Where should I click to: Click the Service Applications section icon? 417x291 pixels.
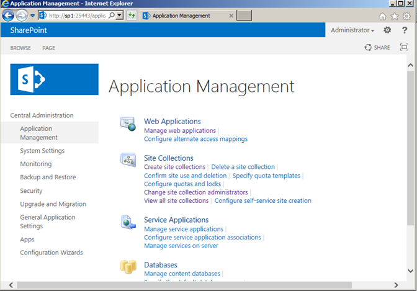click(128, 223)
